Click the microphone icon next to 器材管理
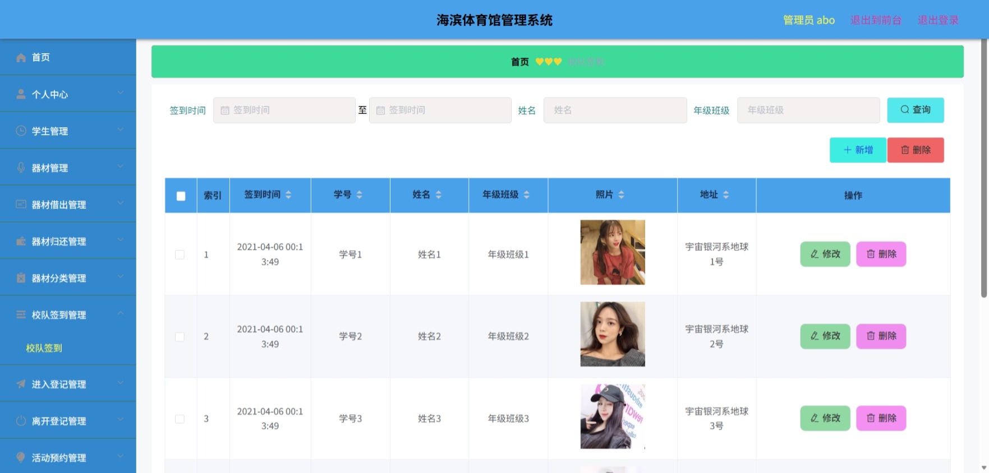Screen dimensions: 989x473 tap(21, 168)
